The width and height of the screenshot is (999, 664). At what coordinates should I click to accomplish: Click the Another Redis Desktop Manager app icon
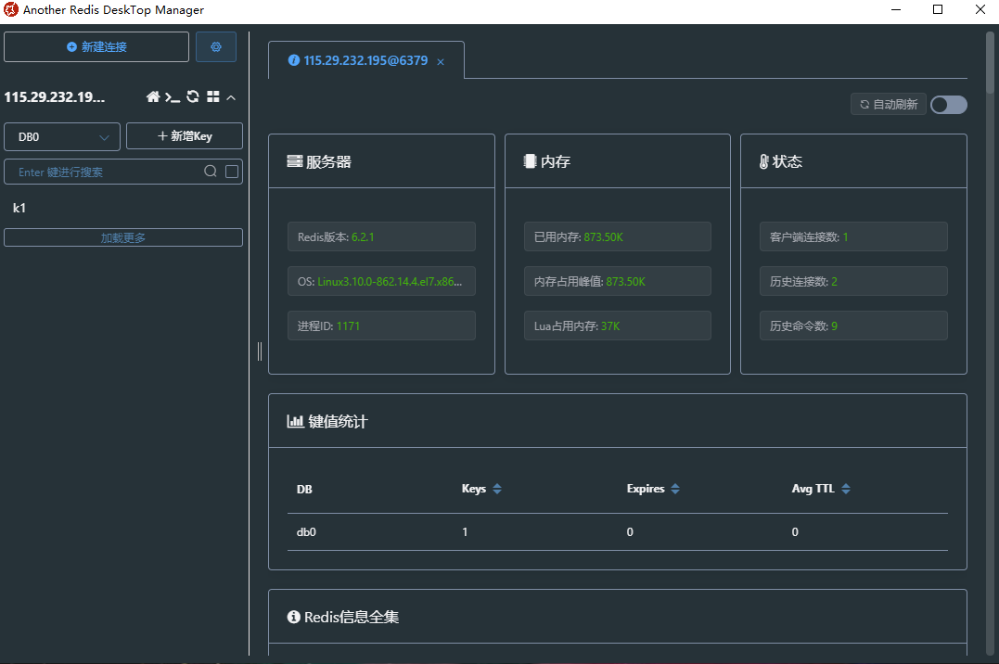[11, 9]
